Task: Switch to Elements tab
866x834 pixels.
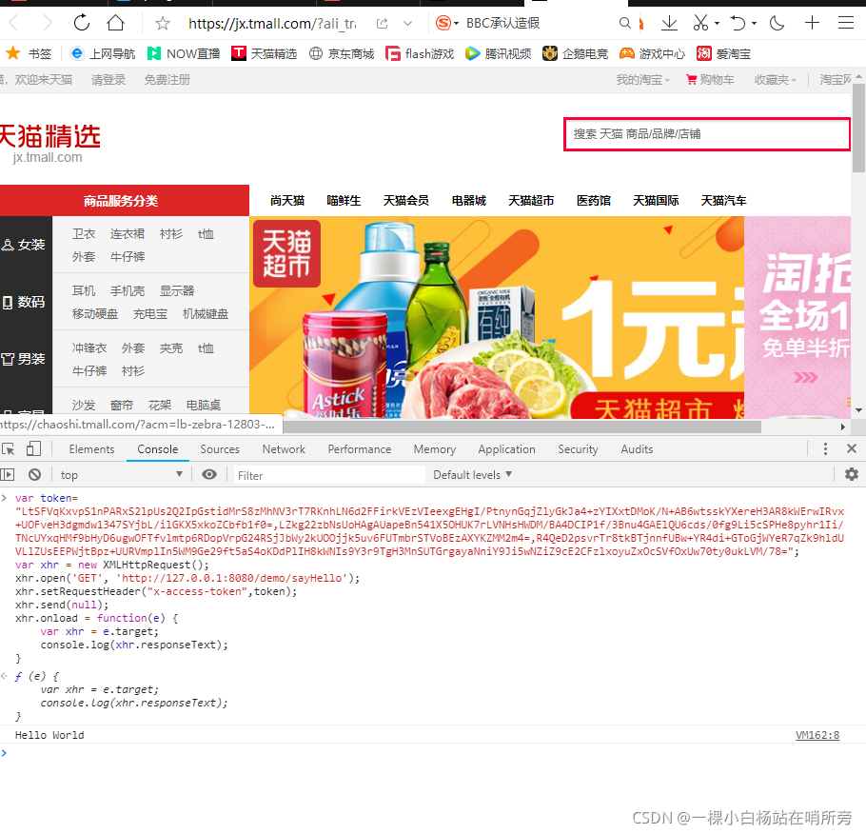Action: click(x=91, y=449)
